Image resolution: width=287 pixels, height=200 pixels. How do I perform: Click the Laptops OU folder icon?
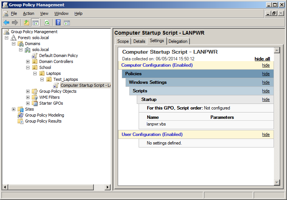[x=42, y=73]
